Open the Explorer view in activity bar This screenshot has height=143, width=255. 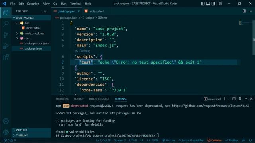click(6, 12)
